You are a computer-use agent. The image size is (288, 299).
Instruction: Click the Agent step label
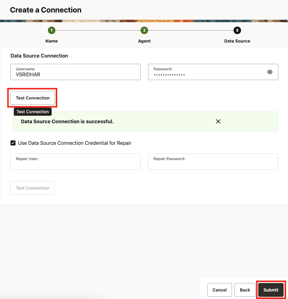click(x=144, y=41)
